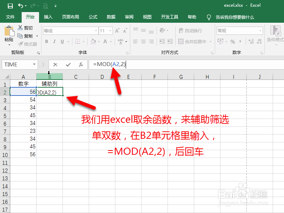This screenshot has height=213, width=284.
Task: Confirm the formula with the checkmark
Action: pos(67,64)
